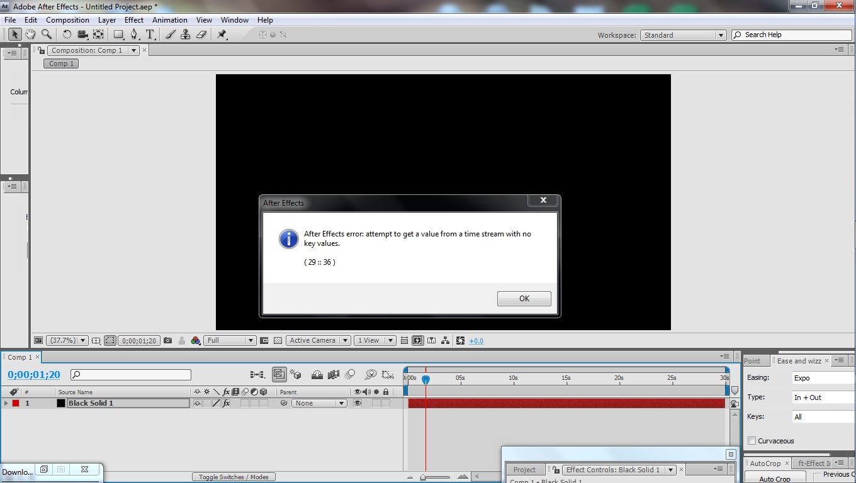This screenshot has height=483, width=856.
Task: Click the Toggle Switches / Modes button
Action: click(x=234, y=477)
